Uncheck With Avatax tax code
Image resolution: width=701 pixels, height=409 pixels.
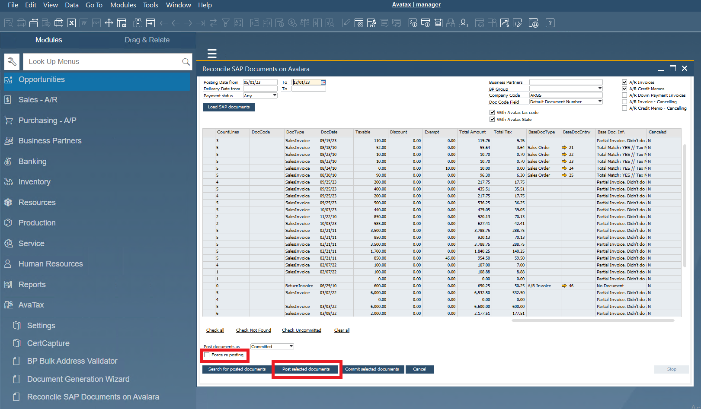pos(492,112)
